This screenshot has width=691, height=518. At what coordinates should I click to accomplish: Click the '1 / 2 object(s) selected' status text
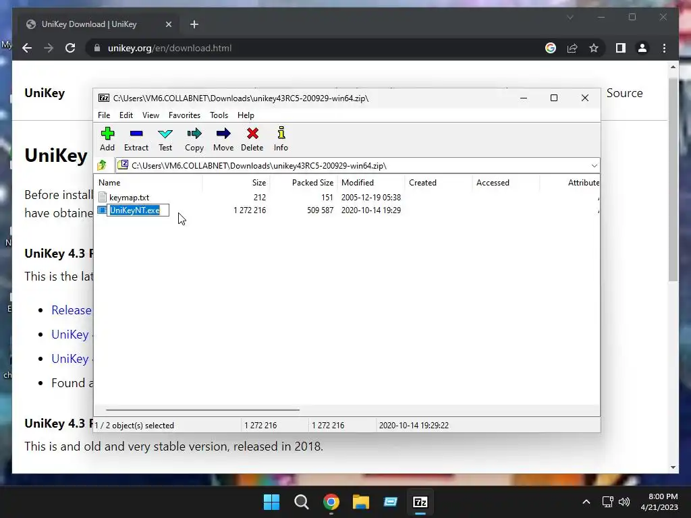pos(134,426)
